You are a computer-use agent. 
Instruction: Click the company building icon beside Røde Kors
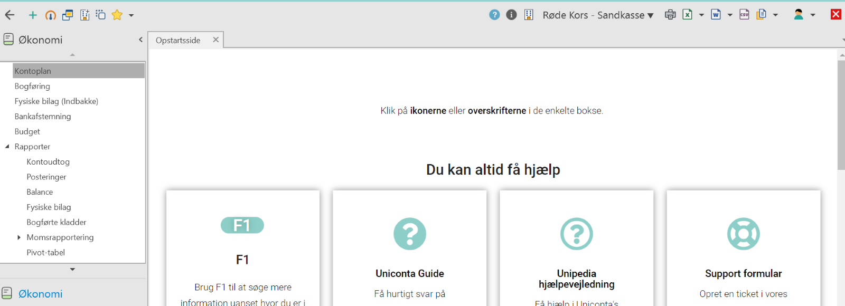pos(529,15)
